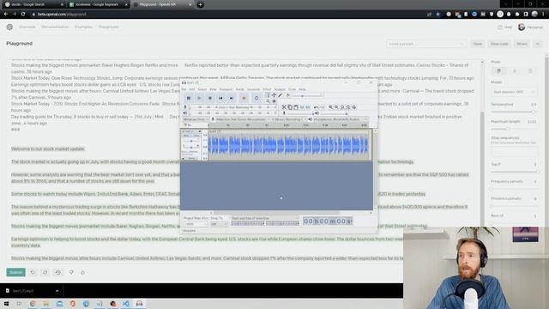Click the Audacity time position display

(328, 221)
